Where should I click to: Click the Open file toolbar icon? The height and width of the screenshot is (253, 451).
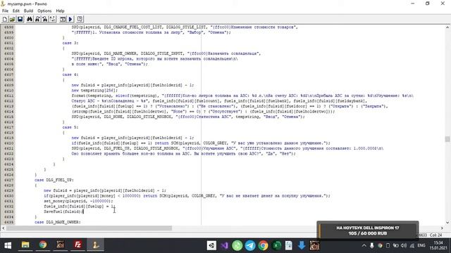(x=13, y=19)
